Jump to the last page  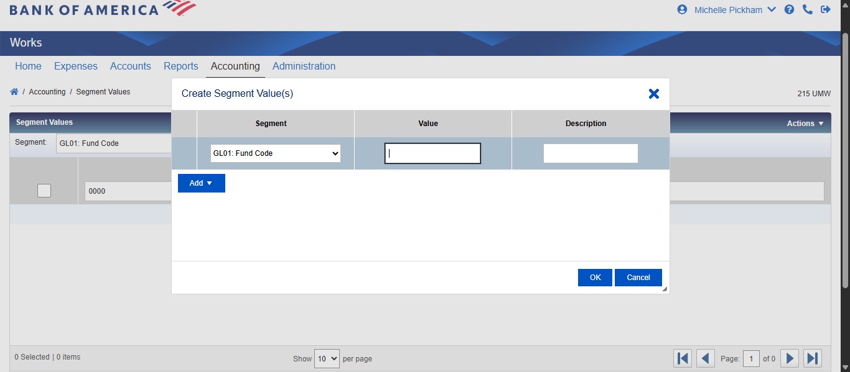(x=812, y=358)
